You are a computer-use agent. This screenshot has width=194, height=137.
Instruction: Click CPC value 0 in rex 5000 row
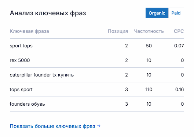click(182, 60)
